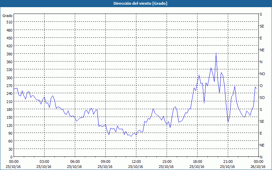
Task: Click the 90 degree axis label
Action: click(11, 133)
